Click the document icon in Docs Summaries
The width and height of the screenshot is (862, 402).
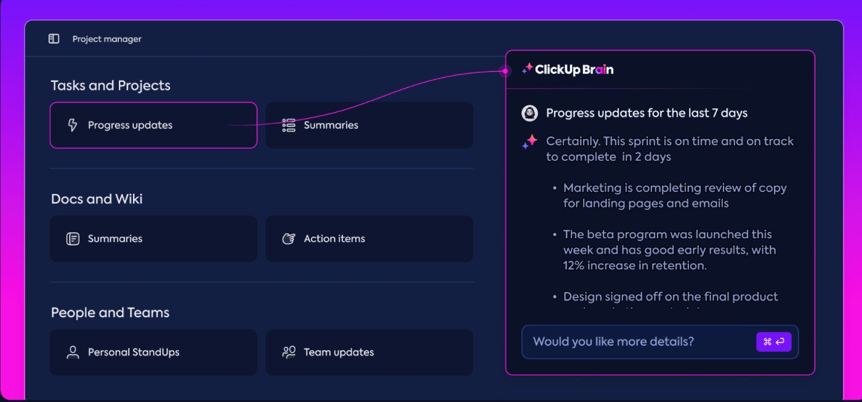[x=73, y=239]
